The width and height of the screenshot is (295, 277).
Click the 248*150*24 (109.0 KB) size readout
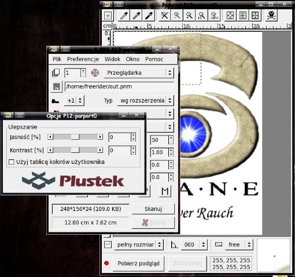click(91, 209)
